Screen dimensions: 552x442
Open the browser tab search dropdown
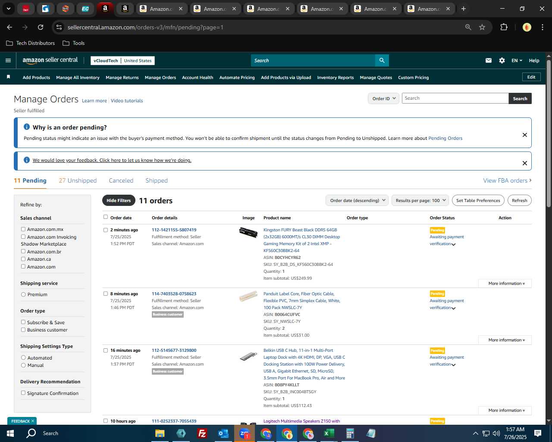click(8, 9)
